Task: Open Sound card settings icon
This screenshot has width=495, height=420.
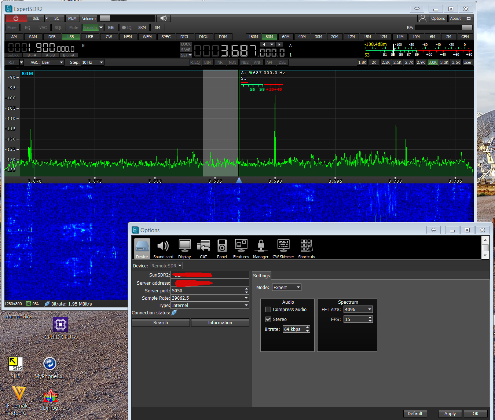Action: (163, 249)
